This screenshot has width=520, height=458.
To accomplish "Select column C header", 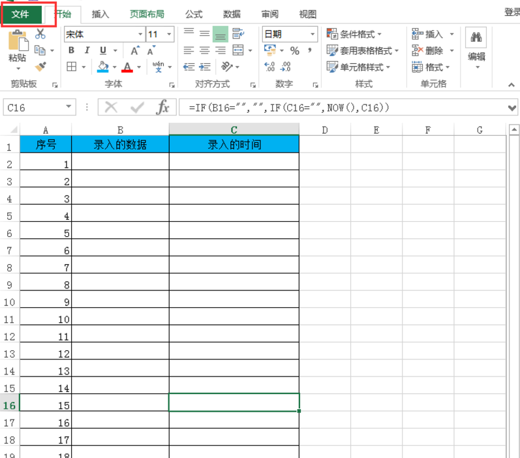I will (234, 129).
